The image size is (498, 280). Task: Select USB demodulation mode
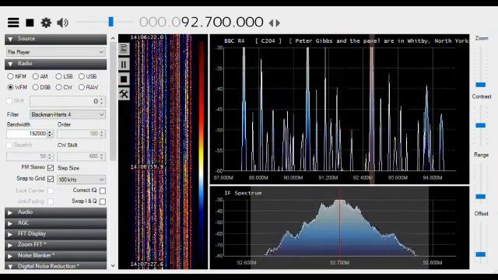(x=82, y=76)
